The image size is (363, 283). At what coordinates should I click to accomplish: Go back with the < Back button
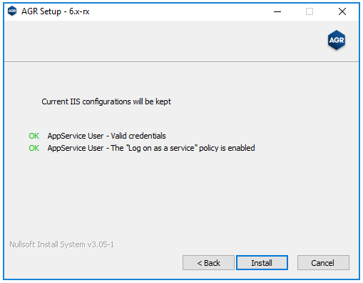coord(208,263)
